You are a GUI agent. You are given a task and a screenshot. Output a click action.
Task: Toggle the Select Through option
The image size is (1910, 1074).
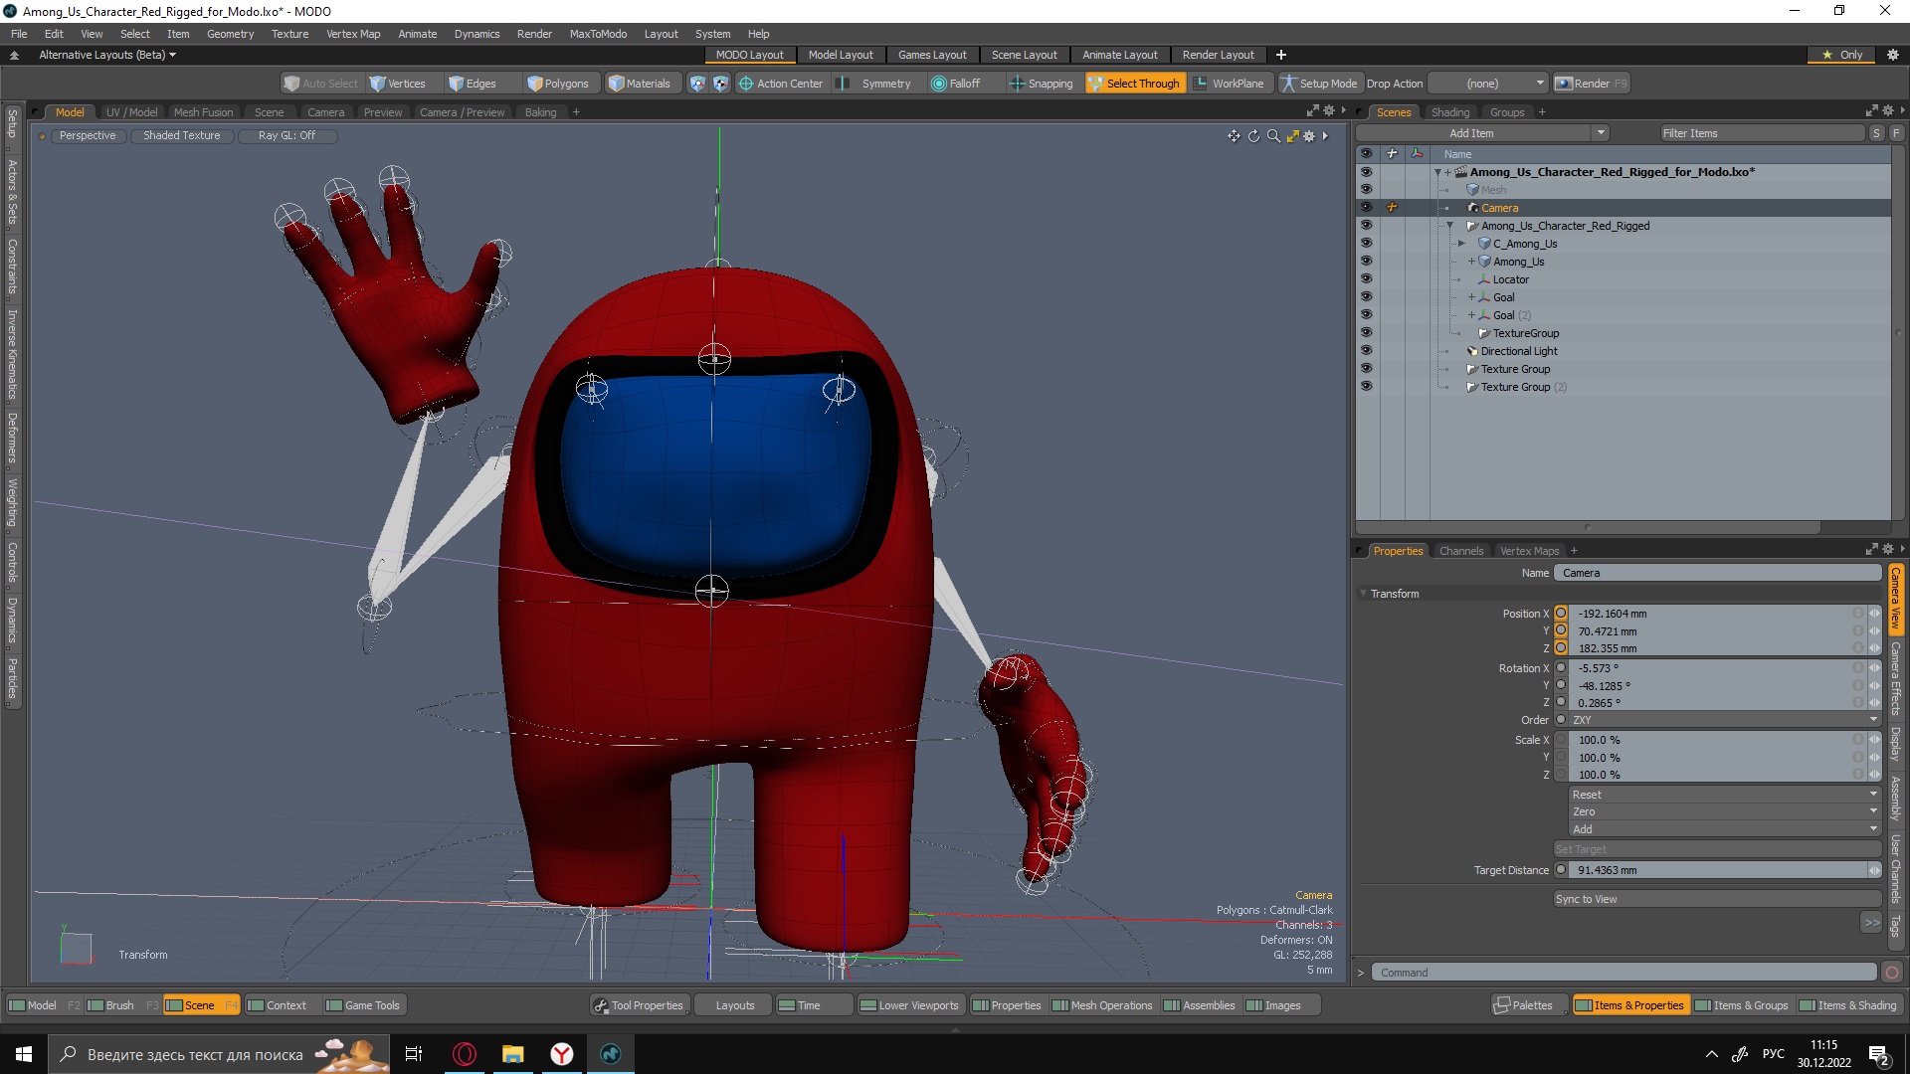click(x=1135, y=84)
